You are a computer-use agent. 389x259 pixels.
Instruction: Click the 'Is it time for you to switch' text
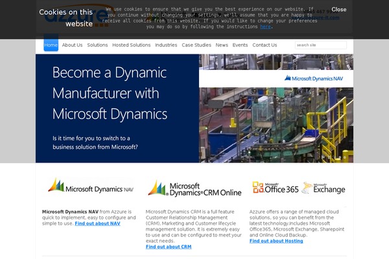(95, 142)
